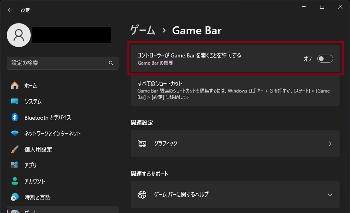Toggle controller opens Game Bar switch
Image resolution: width=350 pixels, height=213 pixels.
[325, 59]
